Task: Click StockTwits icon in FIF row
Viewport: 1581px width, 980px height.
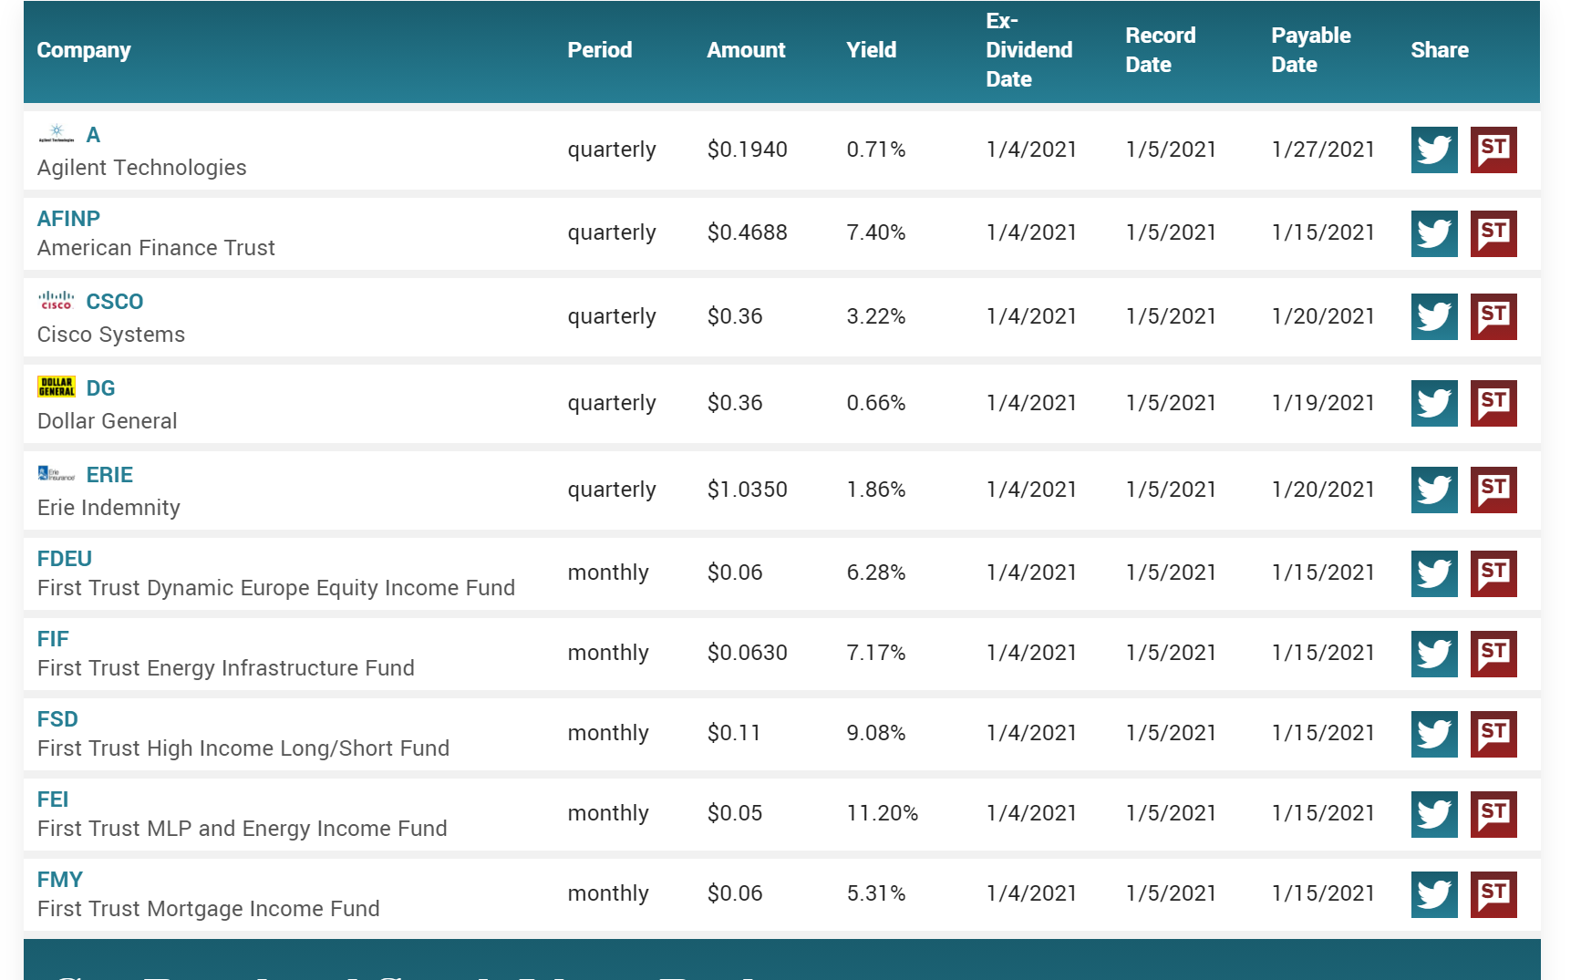Action: pos(1493,654)
